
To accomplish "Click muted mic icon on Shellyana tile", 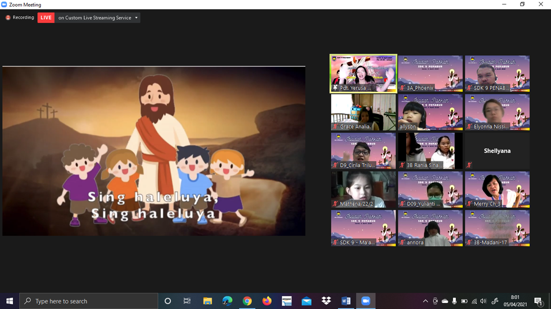I will tap(469, 165).
